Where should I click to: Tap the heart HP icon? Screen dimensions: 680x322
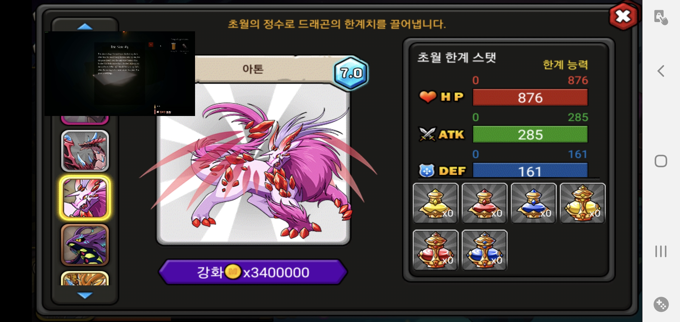pyautogui.click(x=428, y=97)
